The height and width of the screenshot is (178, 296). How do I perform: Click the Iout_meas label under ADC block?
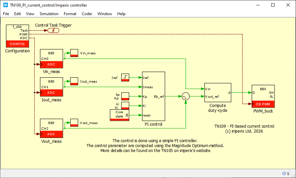coord(51,100)
